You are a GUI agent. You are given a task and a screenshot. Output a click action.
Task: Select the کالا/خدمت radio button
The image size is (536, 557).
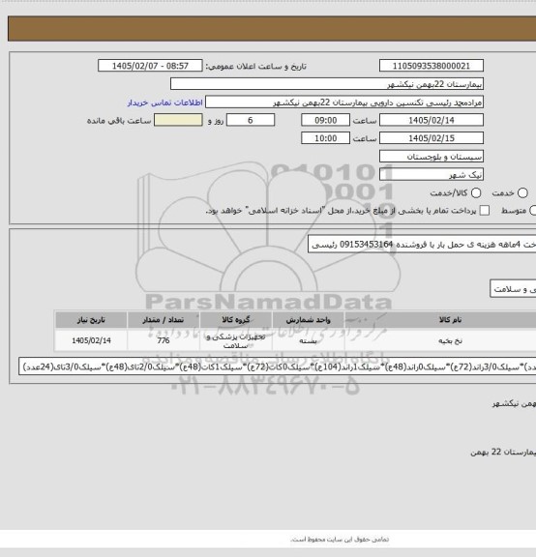point(476,192)
